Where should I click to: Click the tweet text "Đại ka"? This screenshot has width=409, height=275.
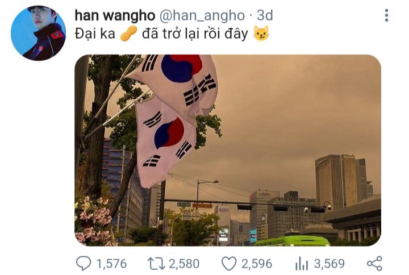(x=95, y=34)
